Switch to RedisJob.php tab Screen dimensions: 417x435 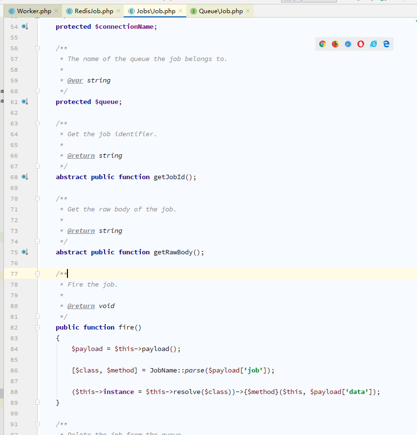[x=93, y=11]
